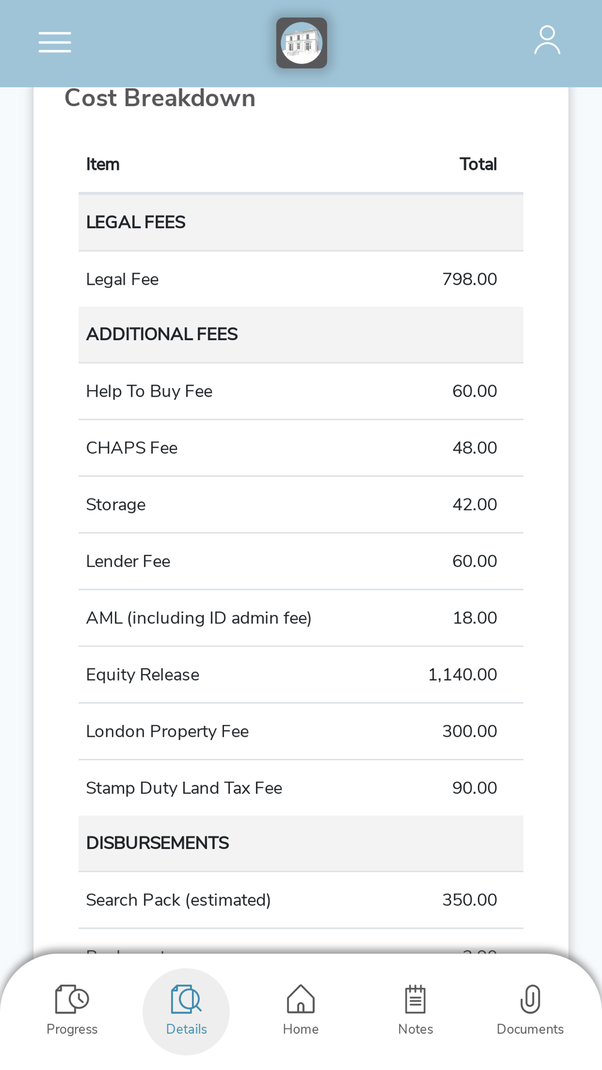The height and width of the screenshot is (1070, 602).
Task: Click the Stamp Duty Land Tax Fee row
Action: point(300,788)
